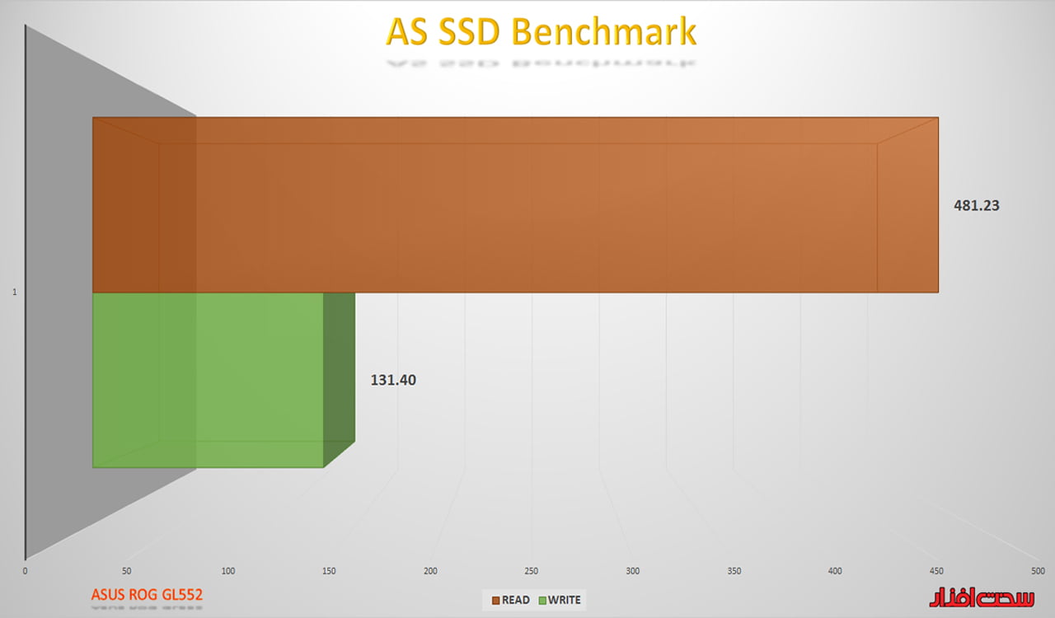The height and width of the screenshot is (618, 1055).
Task: Select the WRITE legend text label
Action: coord(565,600)
